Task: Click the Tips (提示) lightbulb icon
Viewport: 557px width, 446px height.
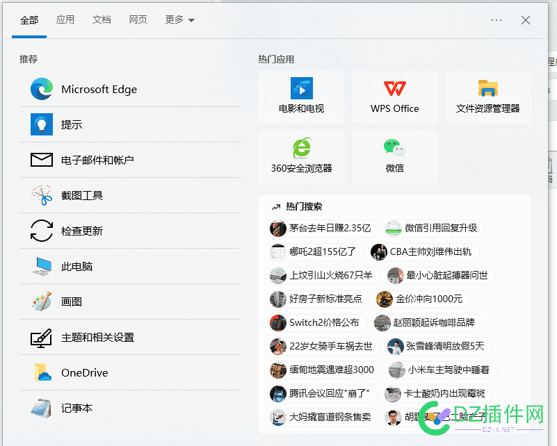Action: pos(42,124)
